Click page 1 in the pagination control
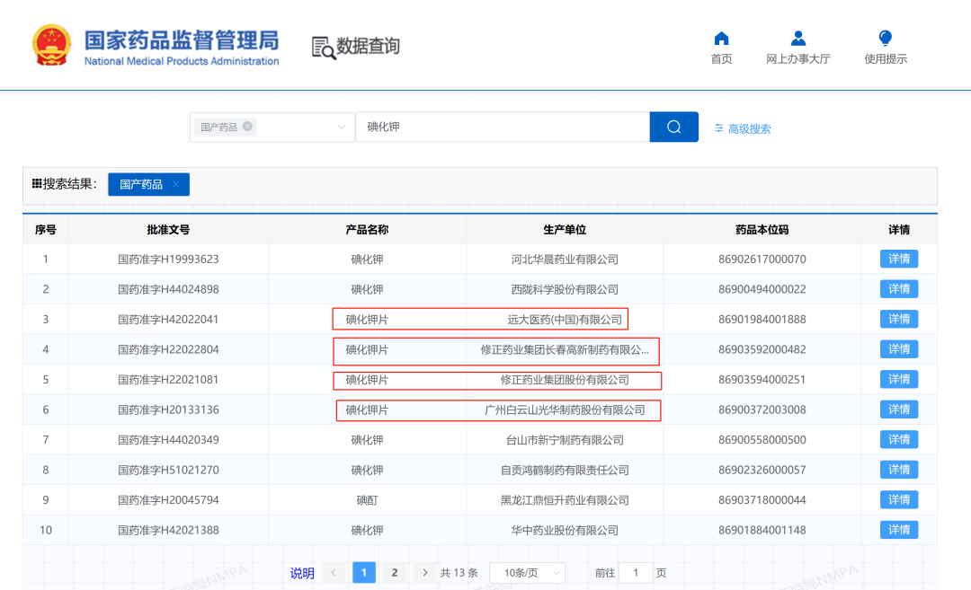 [364, 572]
